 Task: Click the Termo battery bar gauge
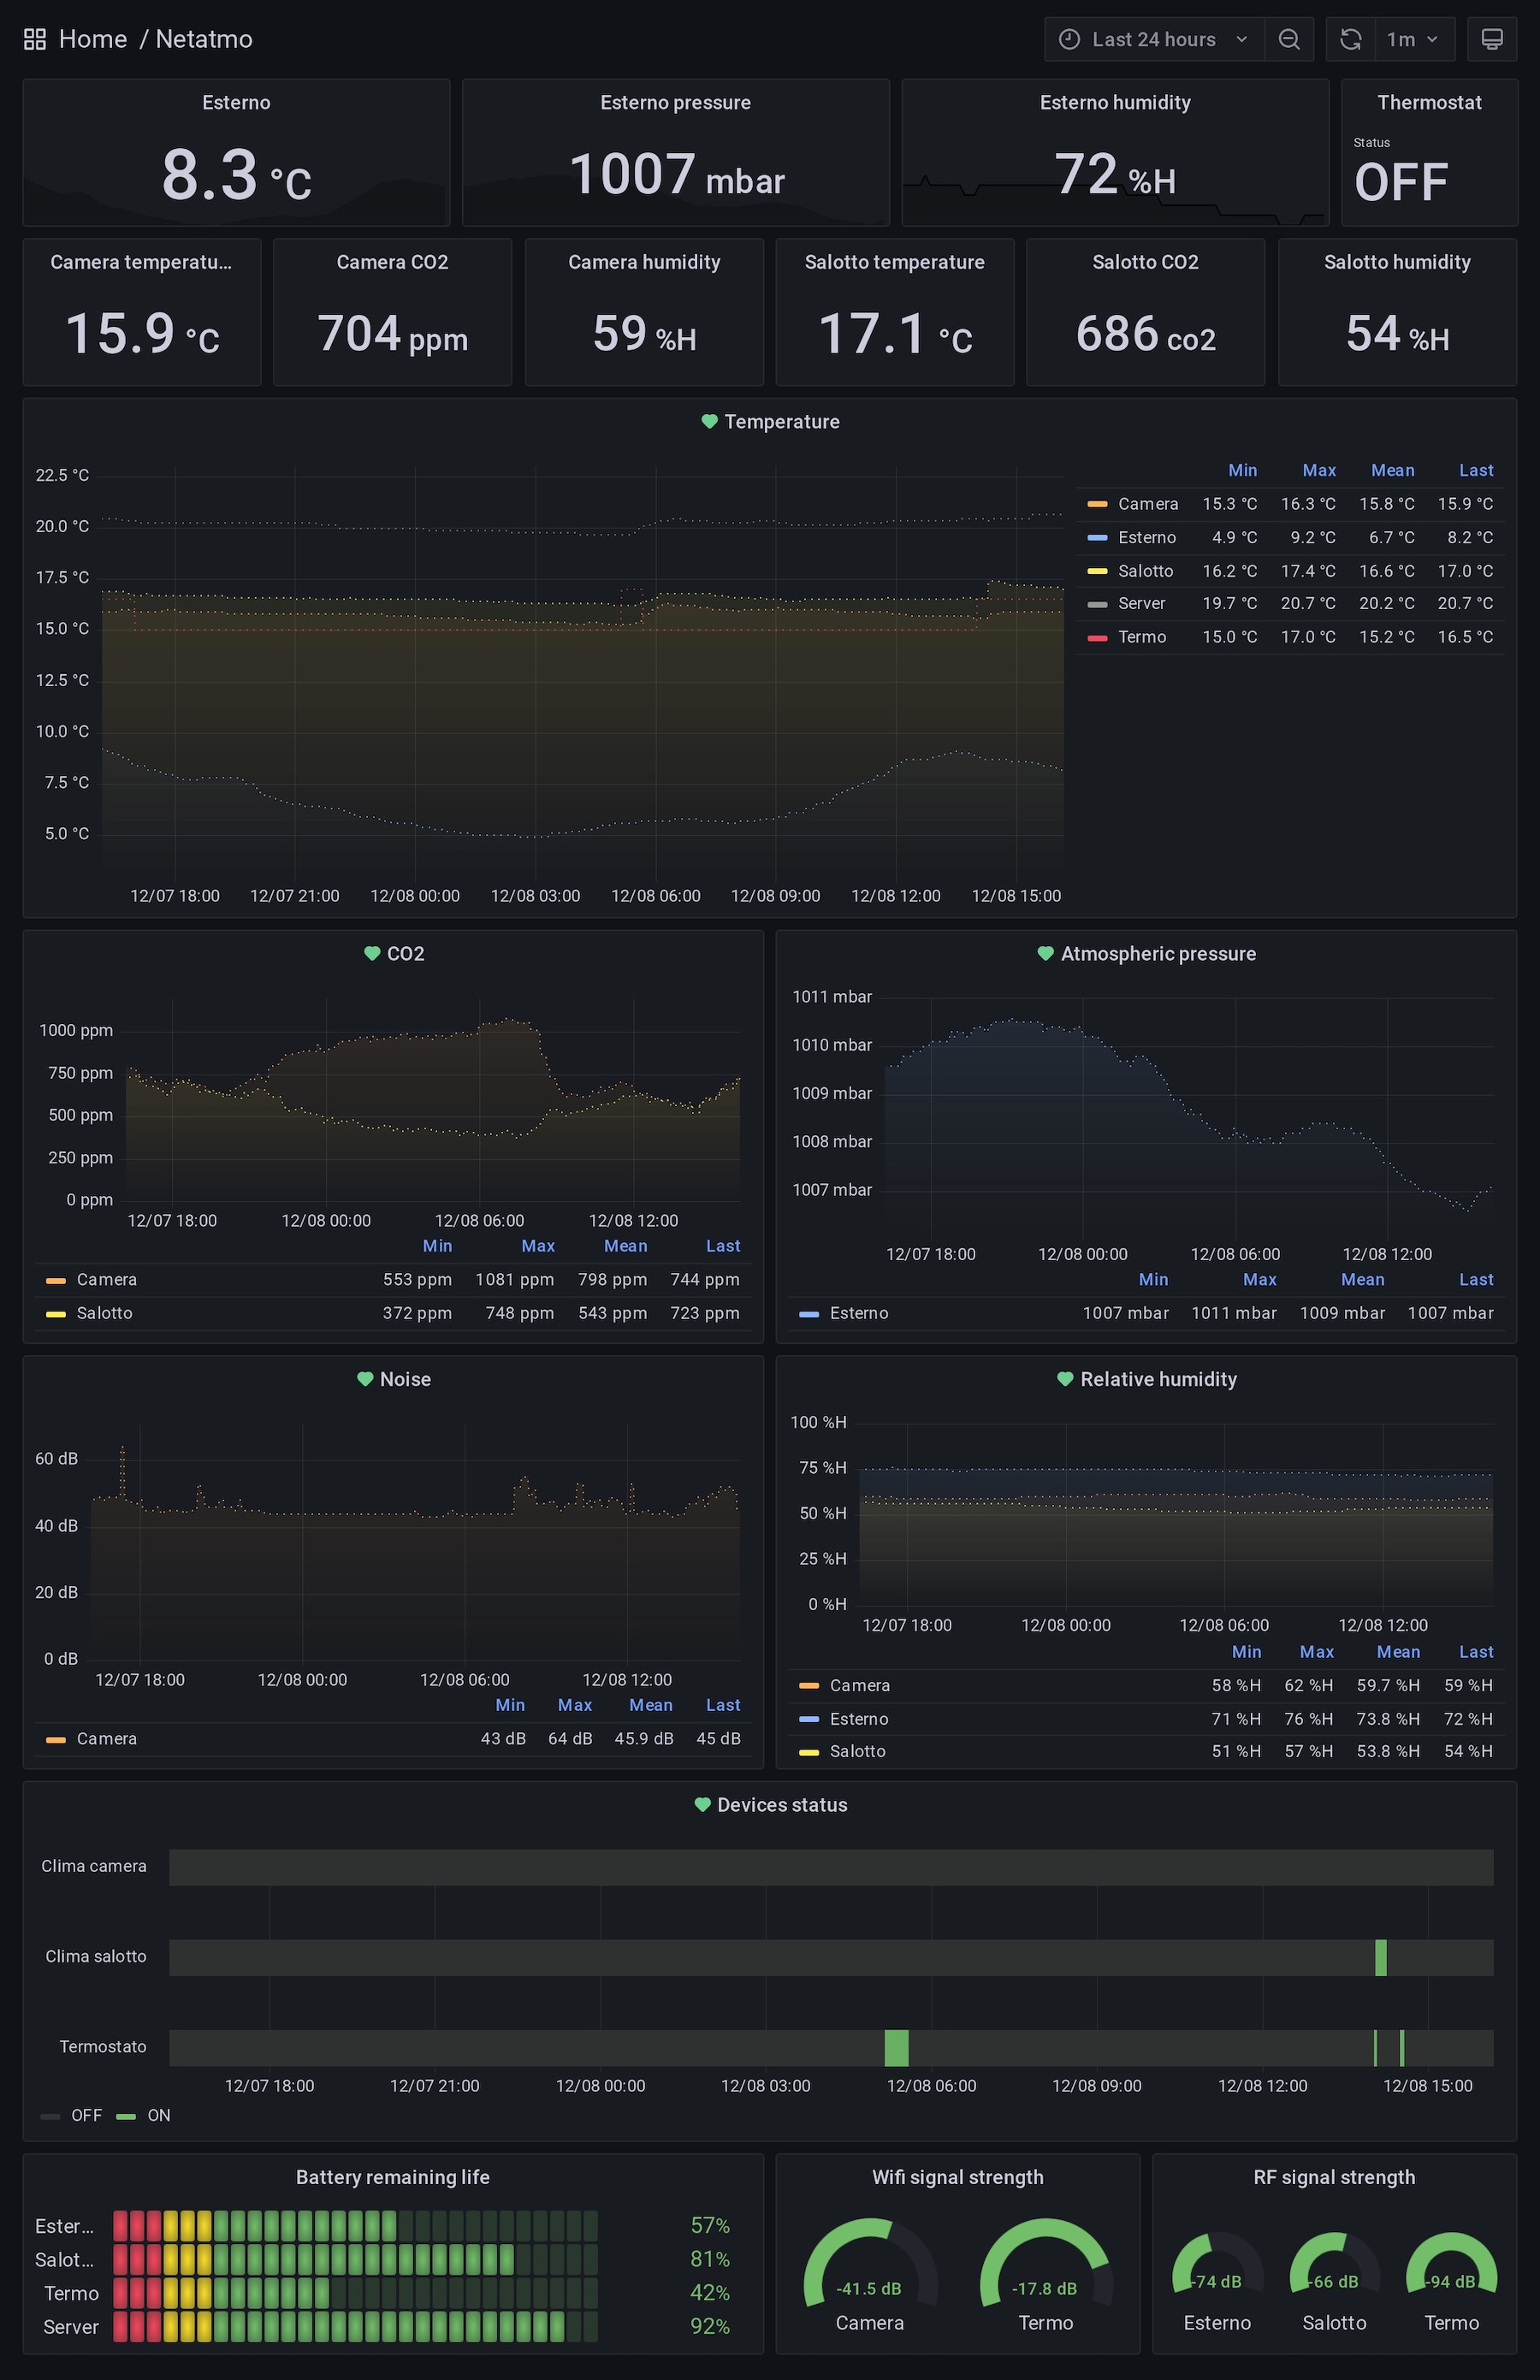355,2293
